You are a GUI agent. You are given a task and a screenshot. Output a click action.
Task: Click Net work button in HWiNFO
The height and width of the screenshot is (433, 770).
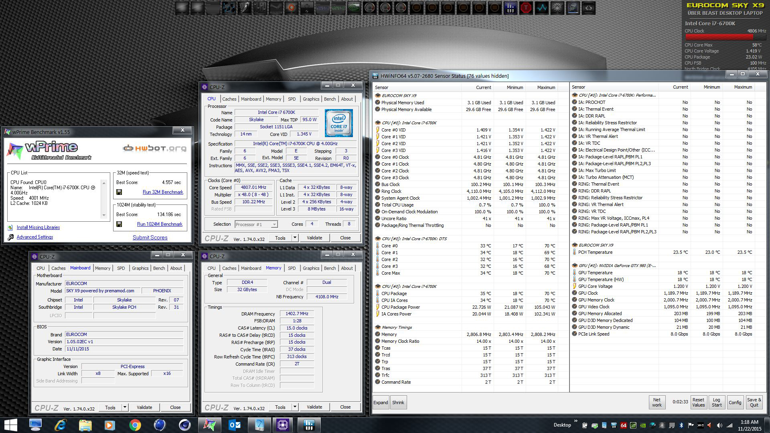click(x=657, y=403)
